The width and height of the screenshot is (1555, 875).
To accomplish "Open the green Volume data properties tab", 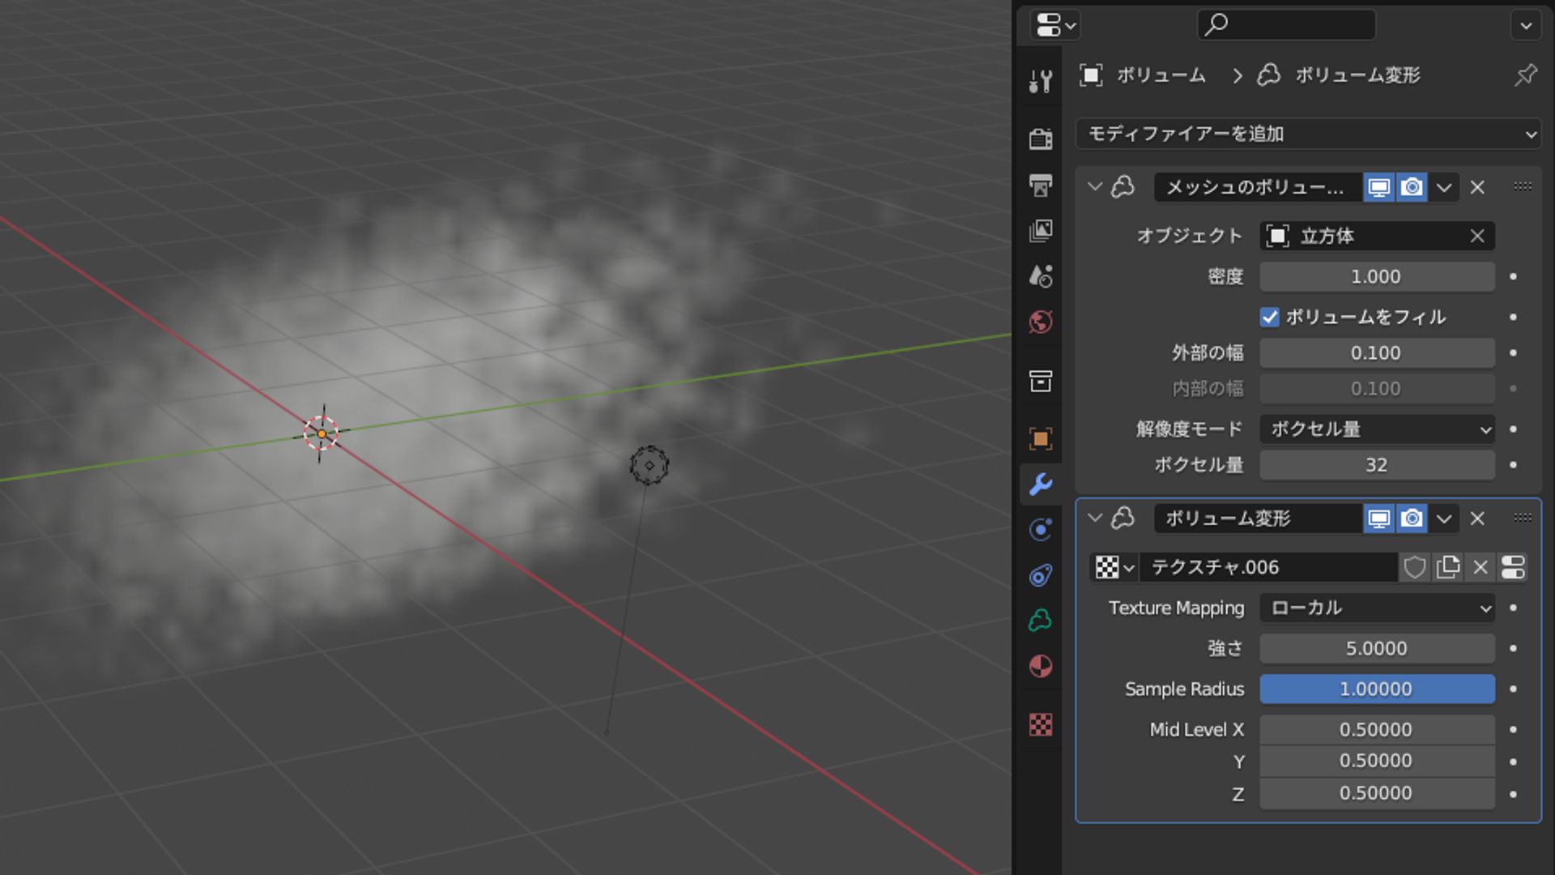I will tap(1042, 618).
